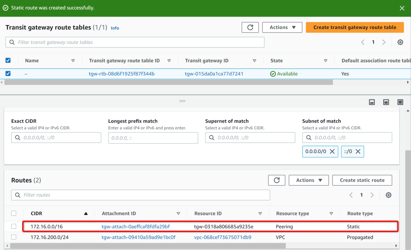Sort by Transit gateway route table ID

169,61
